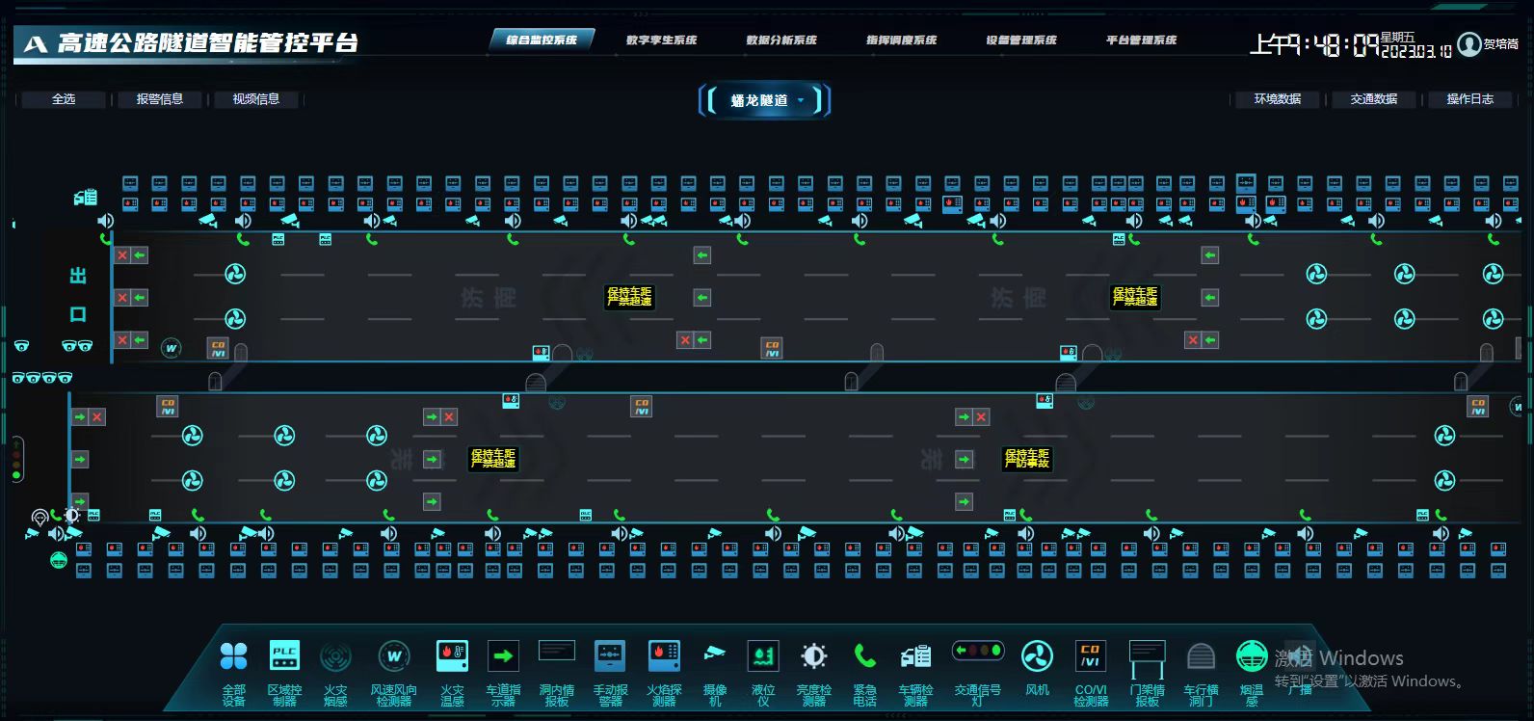Open the 蟠龙隧道 tunnel selector dropdown
Image resolution: width=1534 pixels, height=721 pixels.
coord(763,100)
